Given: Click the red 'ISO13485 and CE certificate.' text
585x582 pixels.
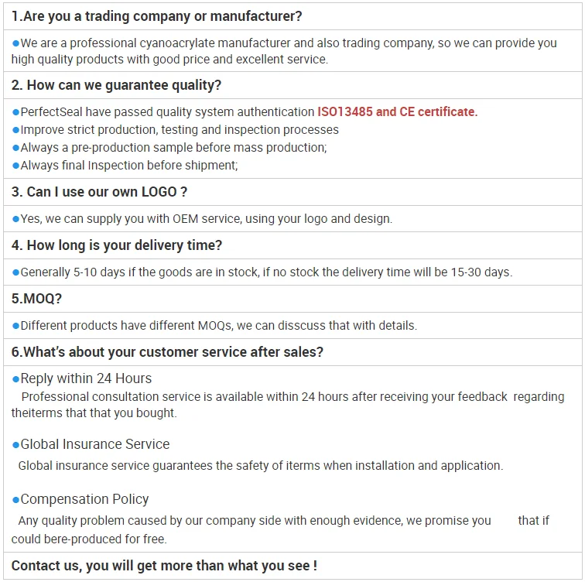Looking at the screenshot, I should [397, 112].
